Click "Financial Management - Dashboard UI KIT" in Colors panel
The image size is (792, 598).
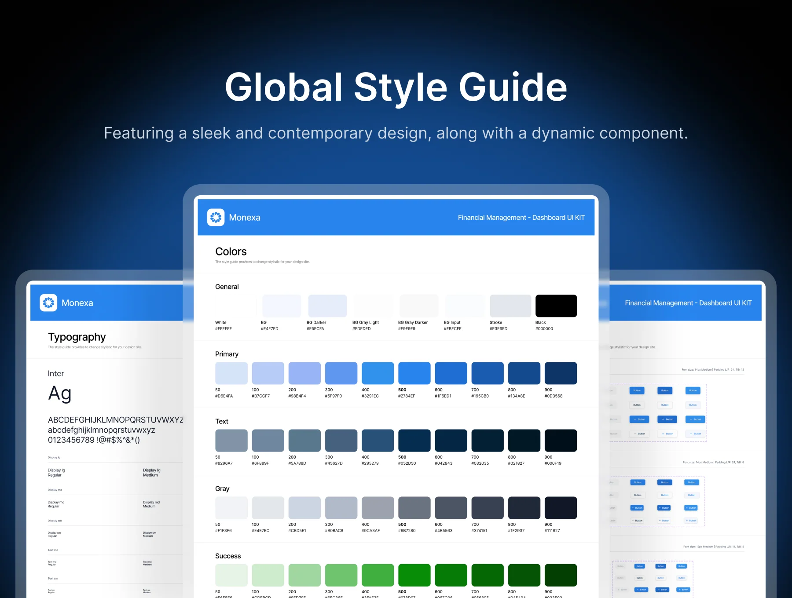pos(521,218)
